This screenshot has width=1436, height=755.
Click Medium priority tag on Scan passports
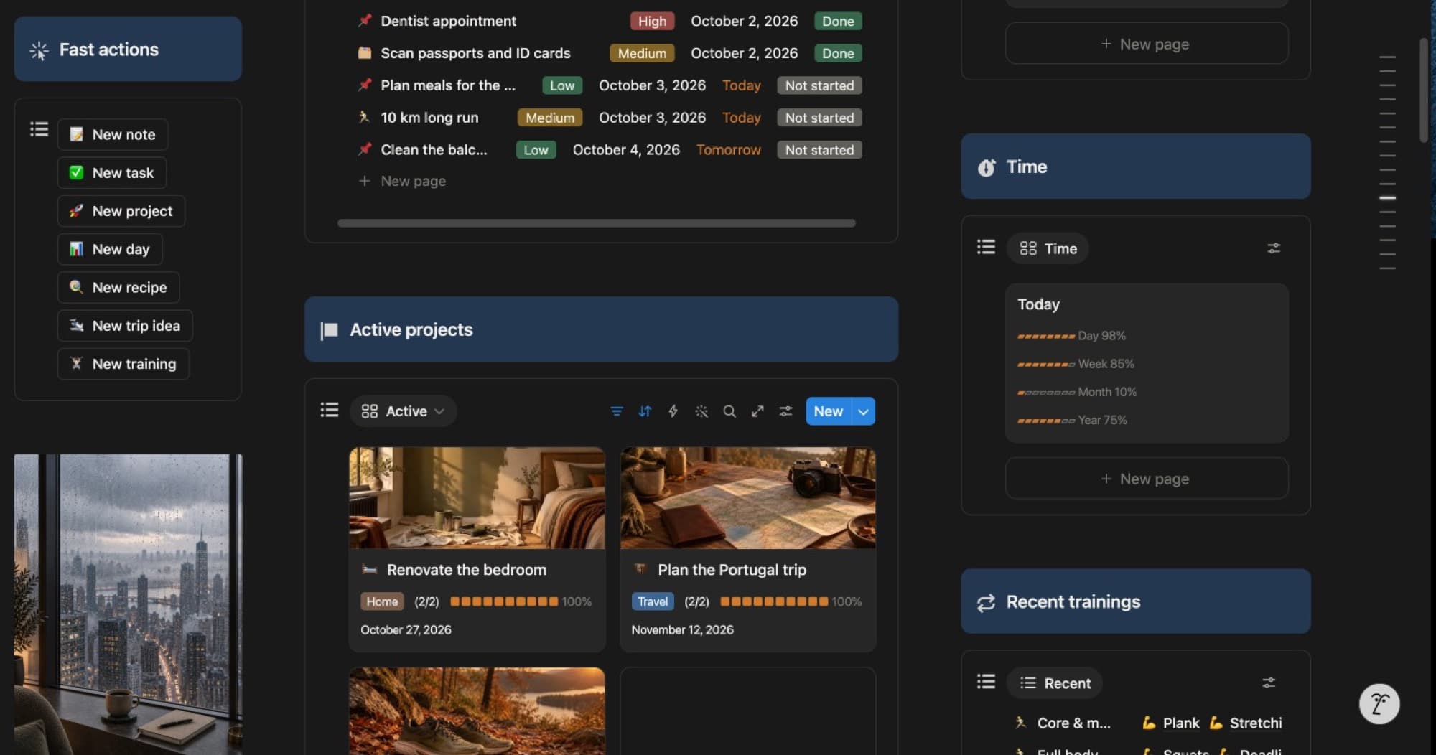pos(642,53)
